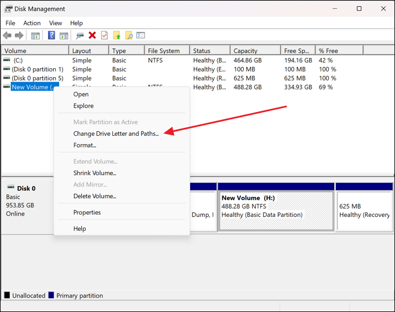Sort by the Capacity column header

pyautogui.click(x=245, y=51)
